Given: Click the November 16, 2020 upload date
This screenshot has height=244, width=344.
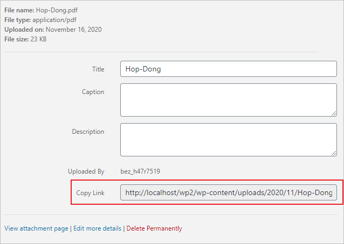Looking at the screenshot, I should 74,30.
